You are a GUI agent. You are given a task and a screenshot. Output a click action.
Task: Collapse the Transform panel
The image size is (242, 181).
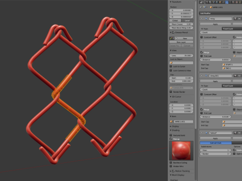171,2
